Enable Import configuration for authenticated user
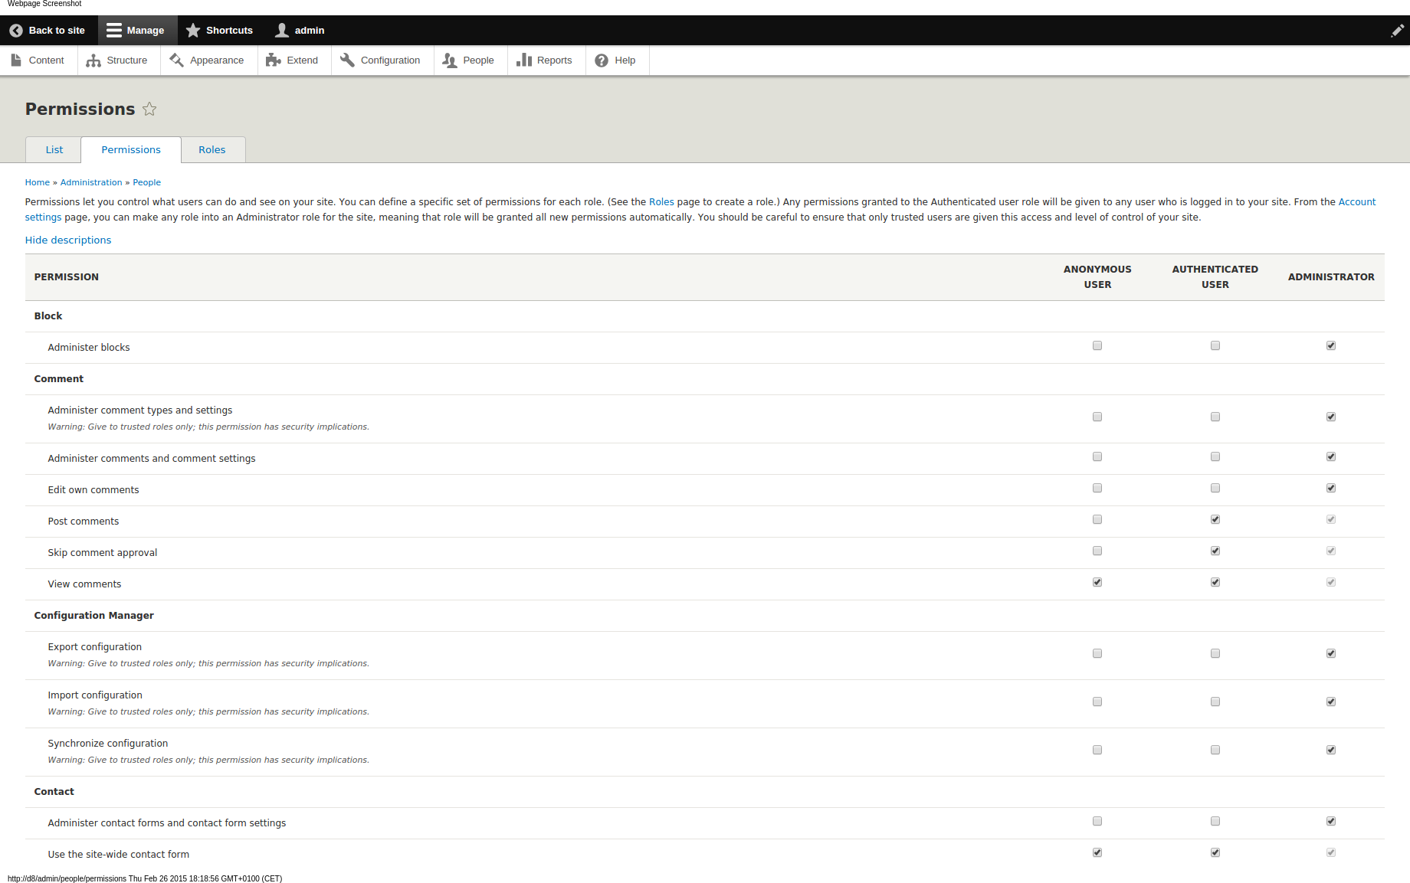 tap(1215, 701)
